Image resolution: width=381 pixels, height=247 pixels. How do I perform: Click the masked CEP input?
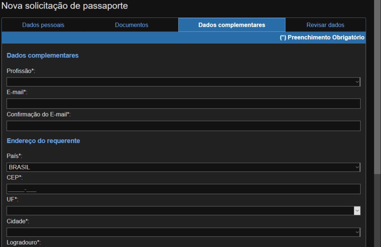[x=183, y=189]
